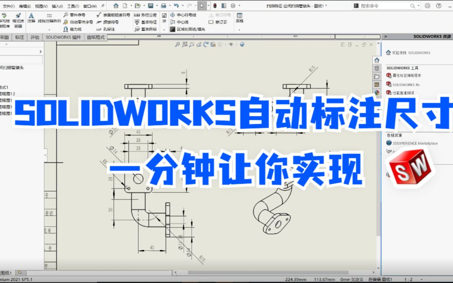
Task: Open the search command scope dropdown
Action: click(x=418, y=6)
